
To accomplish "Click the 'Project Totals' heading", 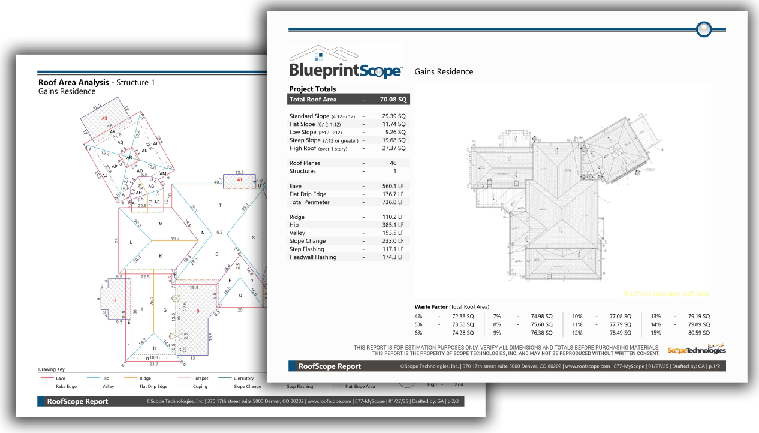I will click(x=312, y=89).
